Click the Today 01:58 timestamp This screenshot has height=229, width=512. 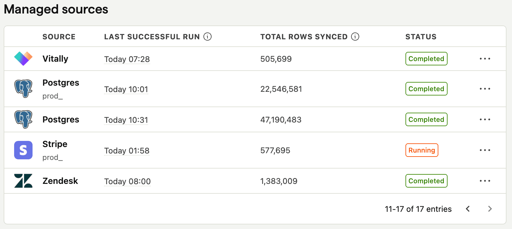point(127,150)
